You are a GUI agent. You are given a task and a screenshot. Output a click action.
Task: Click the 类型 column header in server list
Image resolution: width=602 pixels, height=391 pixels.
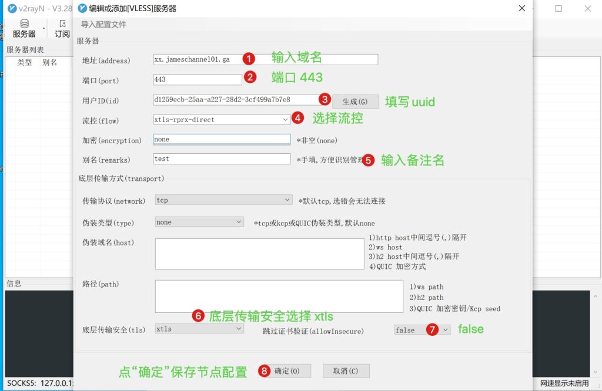25,62
